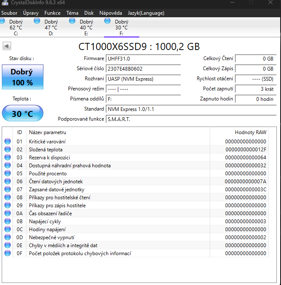Click status icon for Rezerva k dispozici
This screenshot has width=281, height=285.
click(8, 157)
